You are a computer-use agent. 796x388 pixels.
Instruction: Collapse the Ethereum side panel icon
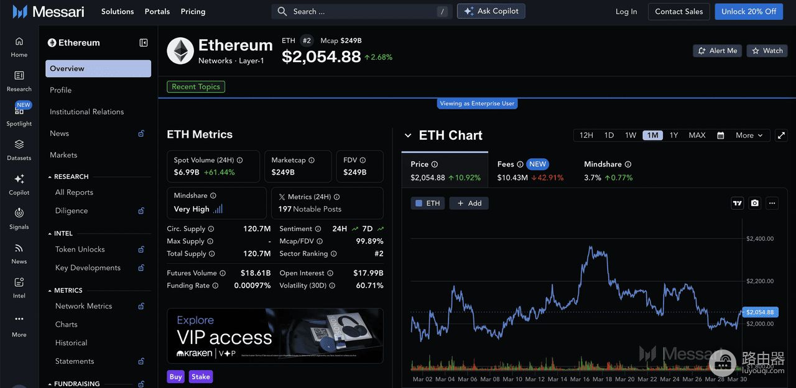click(x=144, y=43)
